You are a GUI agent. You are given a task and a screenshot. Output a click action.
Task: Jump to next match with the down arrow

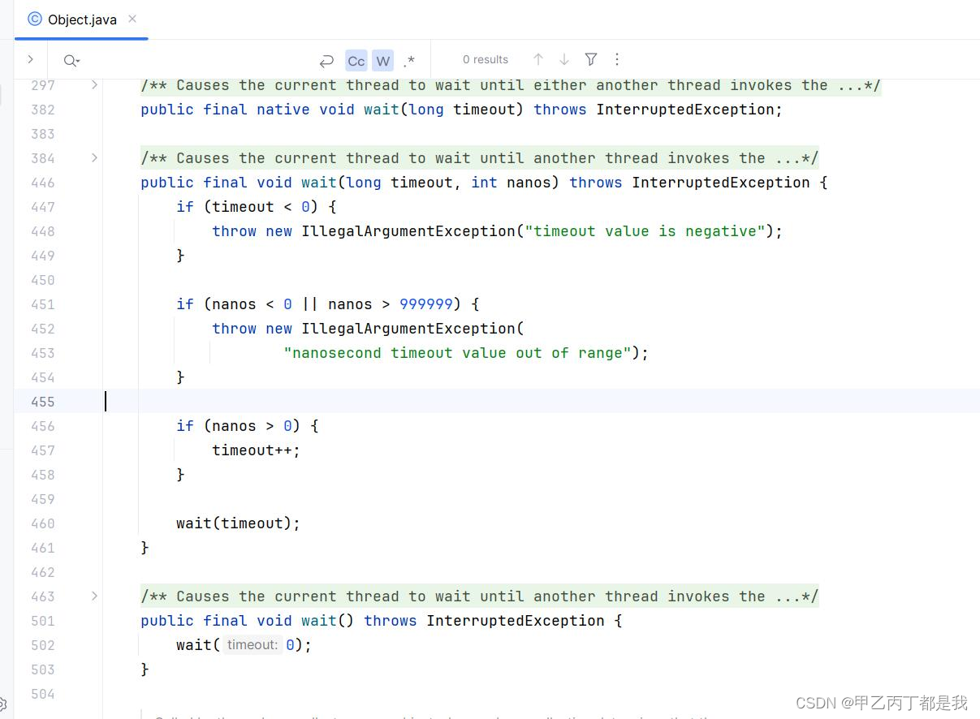pyautogui.click(x=564, y=59)
